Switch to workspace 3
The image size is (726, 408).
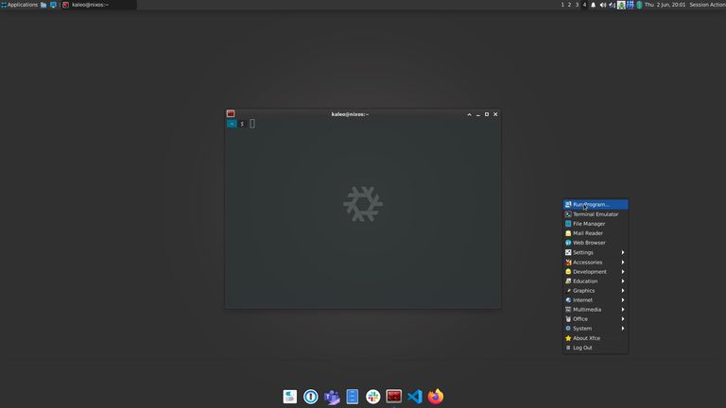tap(577, 5)
